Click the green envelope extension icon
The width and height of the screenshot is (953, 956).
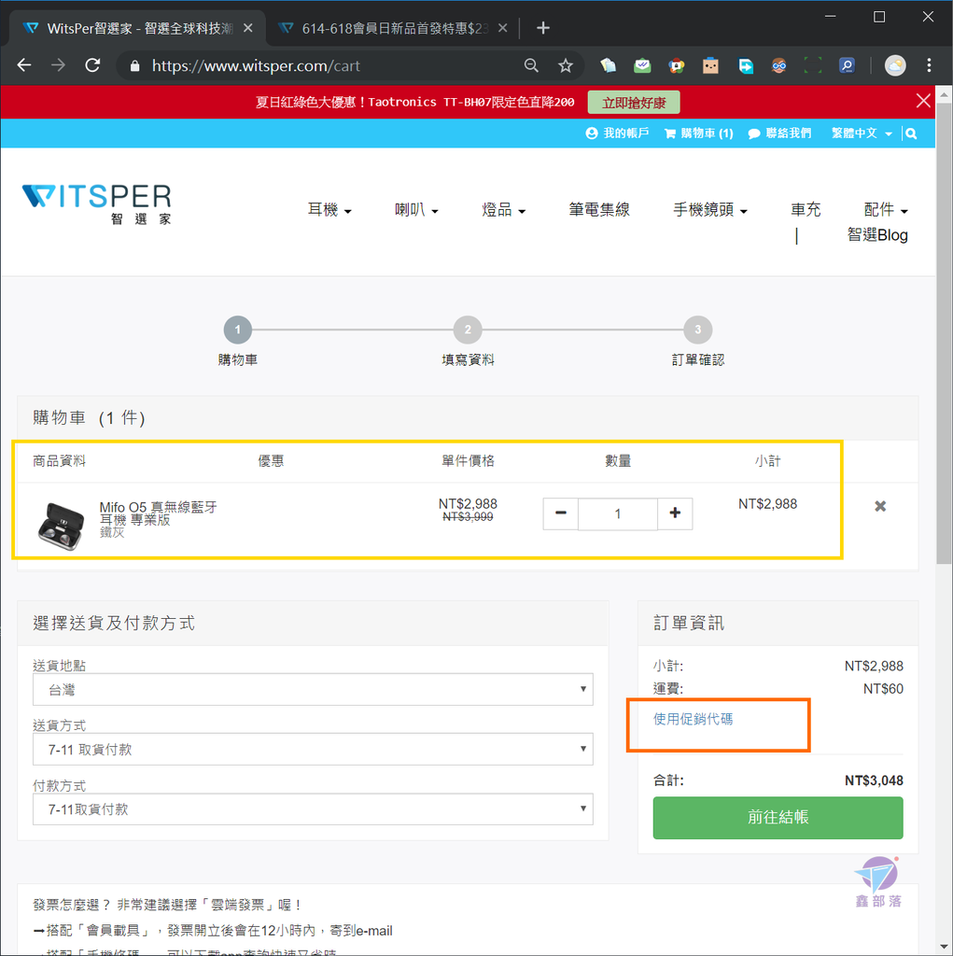point(642,65)
